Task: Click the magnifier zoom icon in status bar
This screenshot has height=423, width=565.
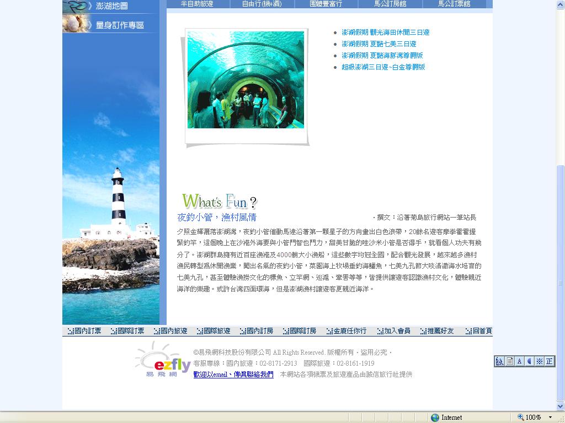Action: pos(520,417)
